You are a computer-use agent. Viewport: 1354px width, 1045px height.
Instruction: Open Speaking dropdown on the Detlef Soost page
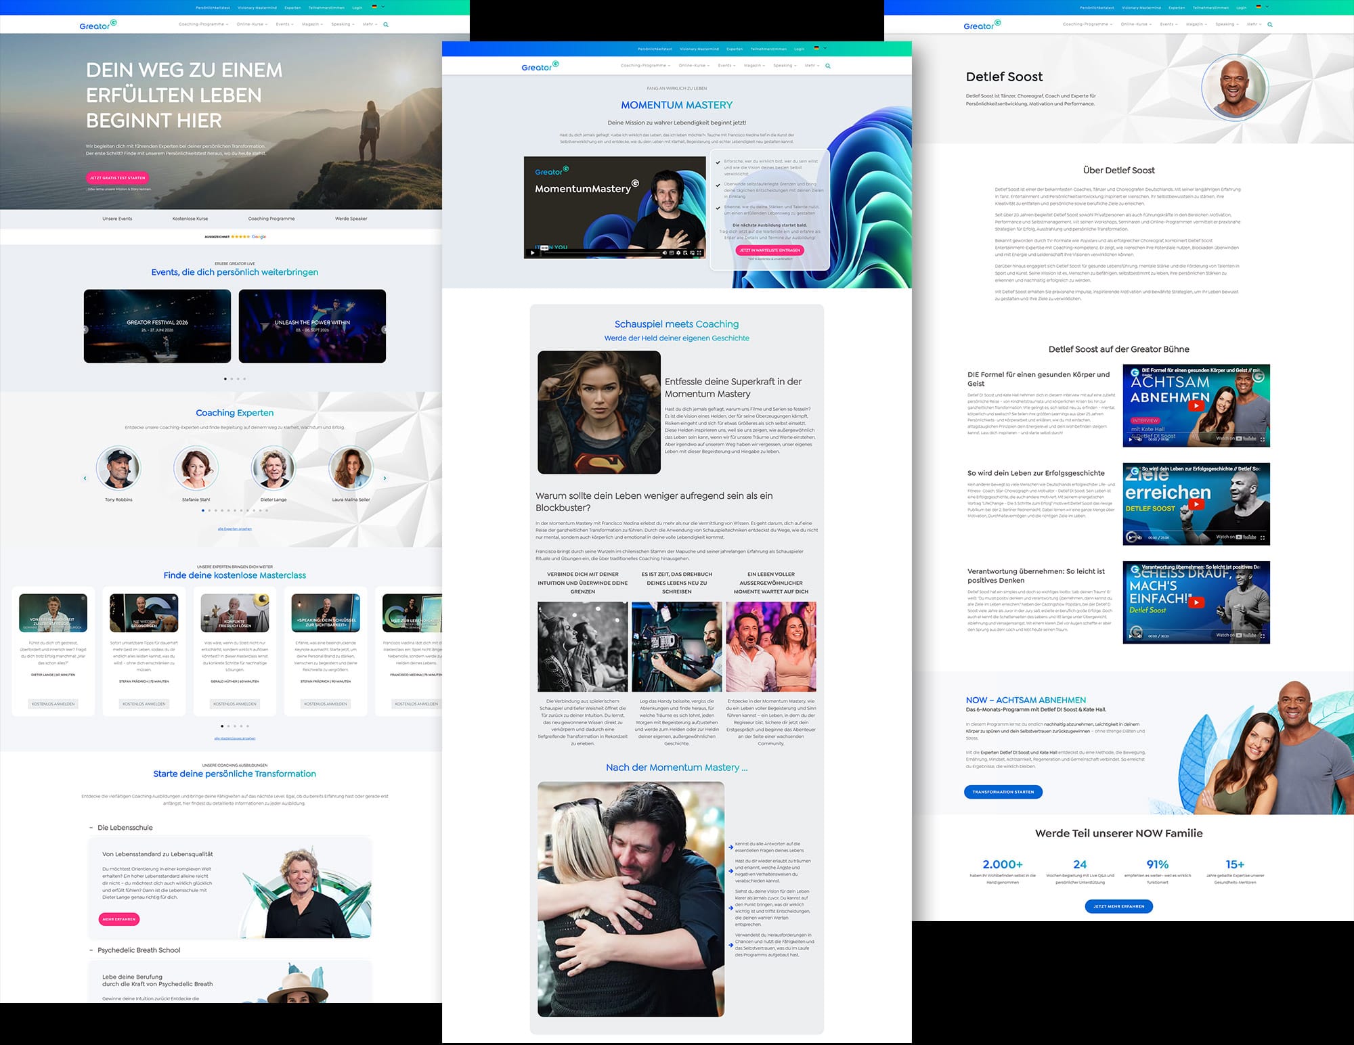point(1227,24)
